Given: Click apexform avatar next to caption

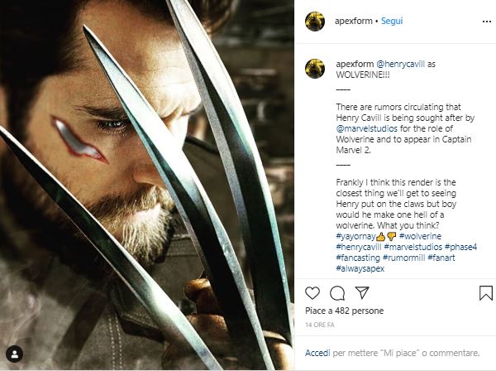Looking at the screenshot, I should [315, 68].
